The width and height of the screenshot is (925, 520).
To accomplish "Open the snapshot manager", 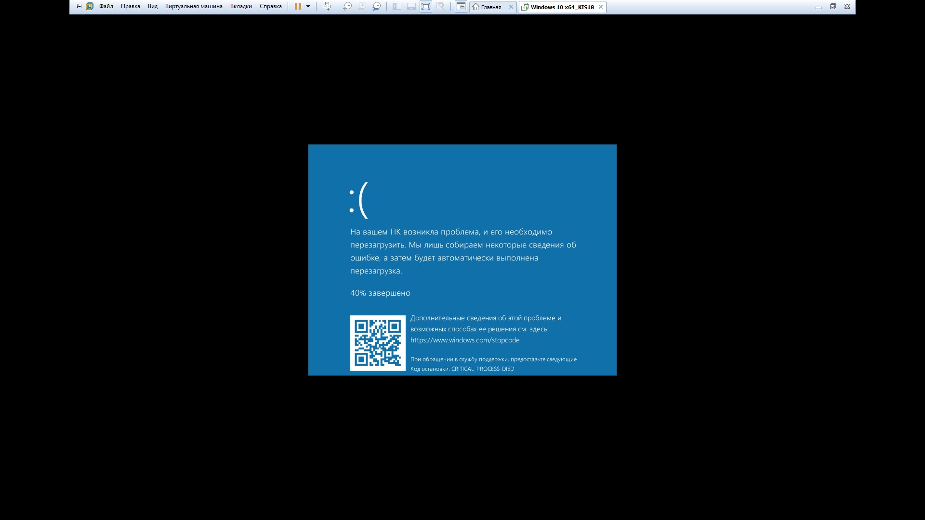I will [377, 7].
